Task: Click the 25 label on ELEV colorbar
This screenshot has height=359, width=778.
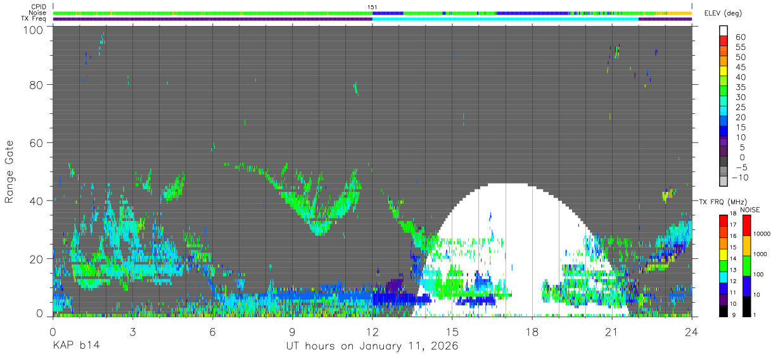Action: tap(740, 108)
